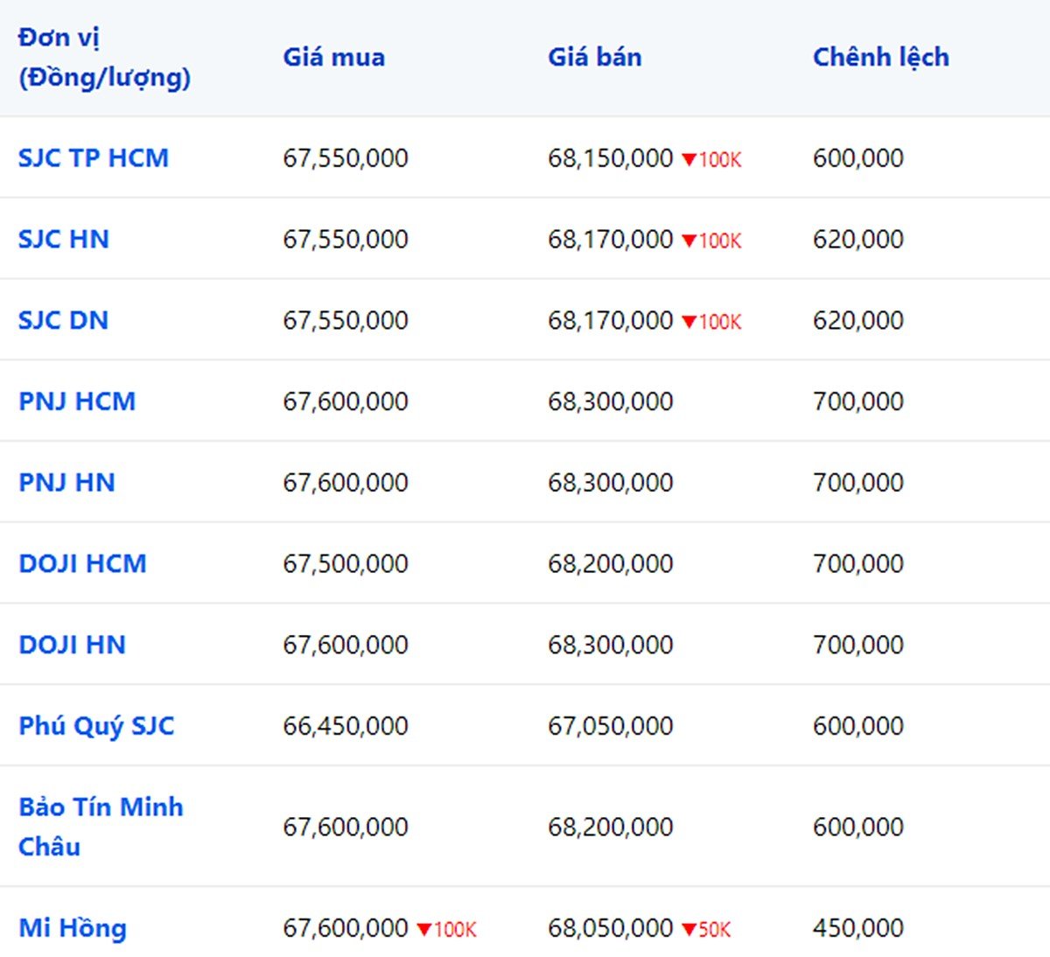This screenshot has height=957, width=1050.
Task: Select Phú Quý SJC sell price 67,050,000
Action: point(611,726)
